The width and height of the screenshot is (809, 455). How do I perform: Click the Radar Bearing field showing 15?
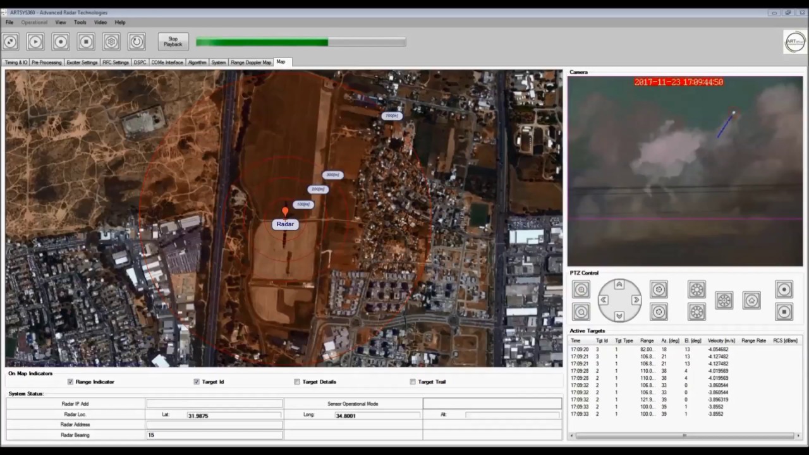[x=214, y=435]
